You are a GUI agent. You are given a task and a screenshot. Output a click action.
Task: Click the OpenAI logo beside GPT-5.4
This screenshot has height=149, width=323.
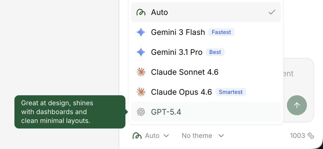pos(141,112)
